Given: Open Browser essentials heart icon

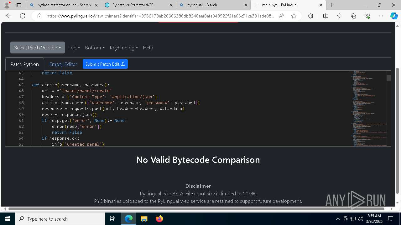Looking at the screenshot, I should (367, 16).
